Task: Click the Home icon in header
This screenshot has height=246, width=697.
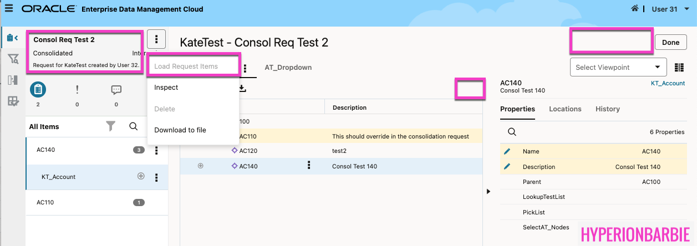Action: click(634, 9)
